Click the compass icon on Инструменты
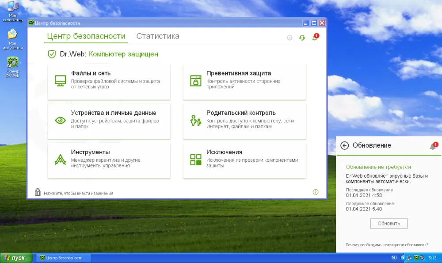 tap(60, 160)
